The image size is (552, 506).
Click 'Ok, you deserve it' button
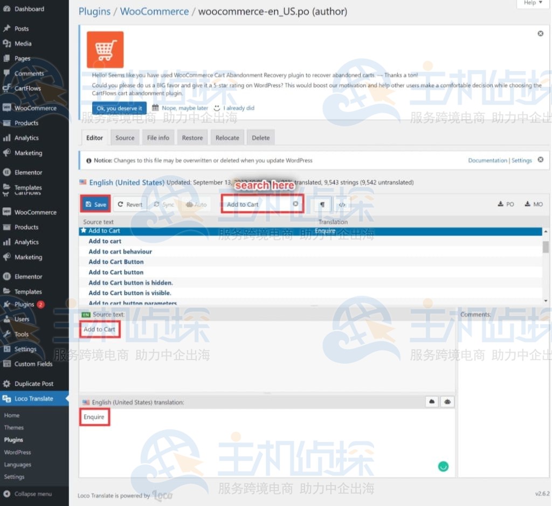point(119,108)
